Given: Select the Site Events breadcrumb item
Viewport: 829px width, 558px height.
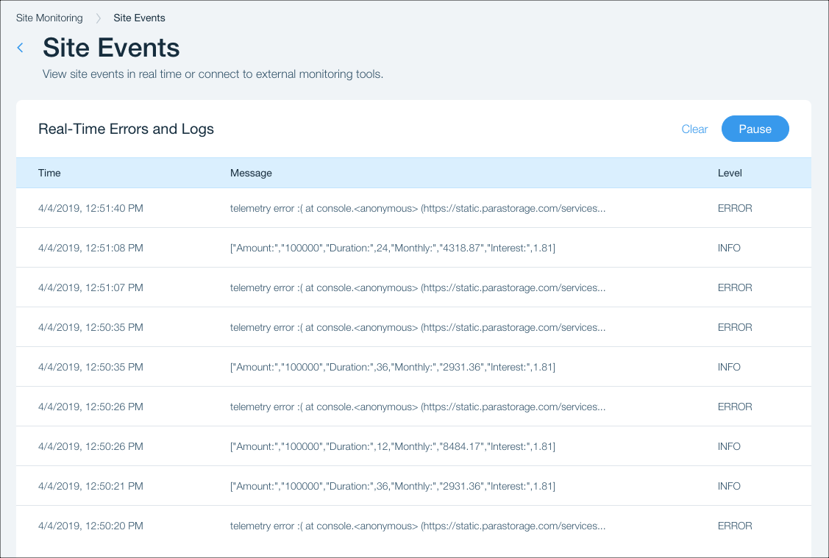Looking at the screenshot, I should pyautogui.click(x=139, y=18).
